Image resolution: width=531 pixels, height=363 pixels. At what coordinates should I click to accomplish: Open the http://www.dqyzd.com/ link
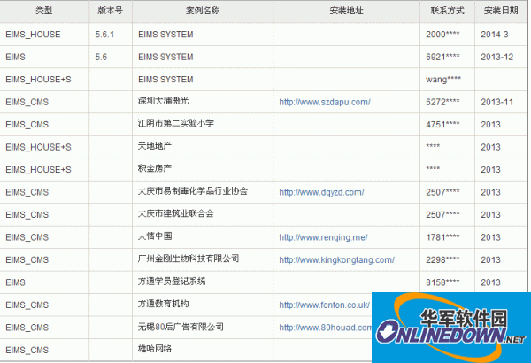click(x=321, y=192)
